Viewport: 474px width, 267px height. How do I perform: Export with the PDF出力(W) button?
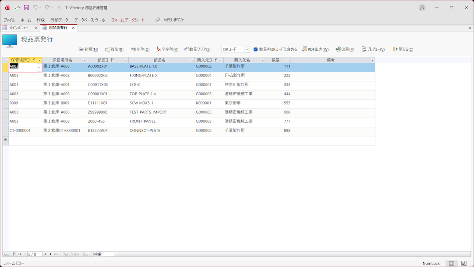coord(315,49)
